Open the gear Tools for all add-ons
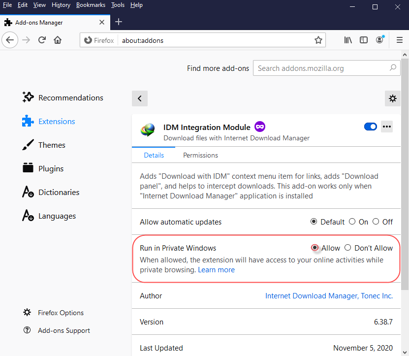 pyautogui.click(x=393, y=98)
